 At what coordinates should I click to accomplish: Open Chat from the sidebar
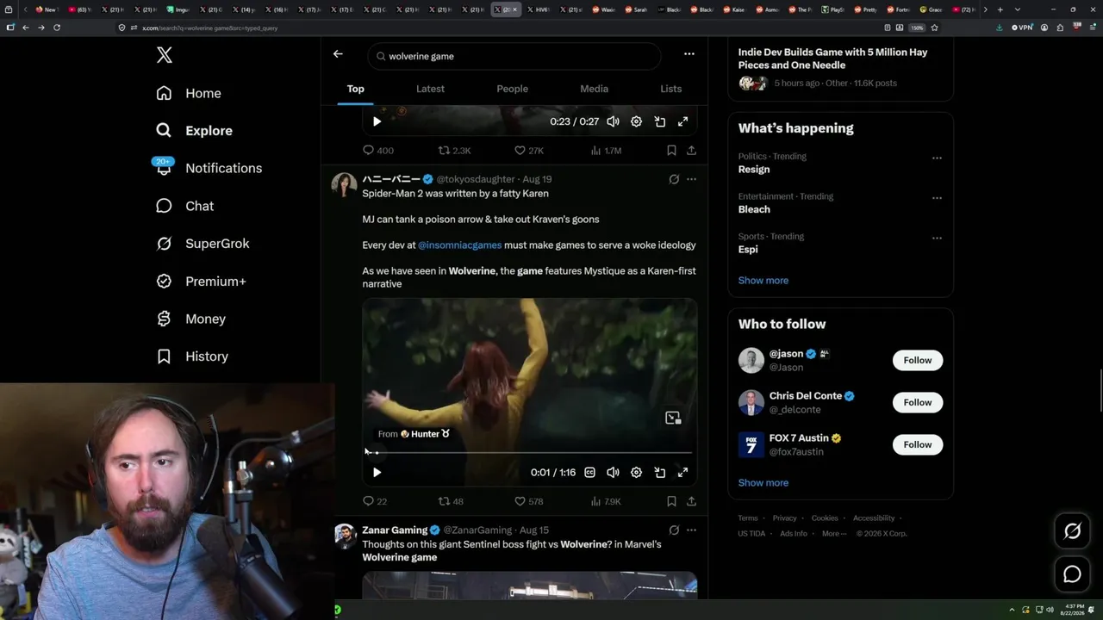(184, 206)
